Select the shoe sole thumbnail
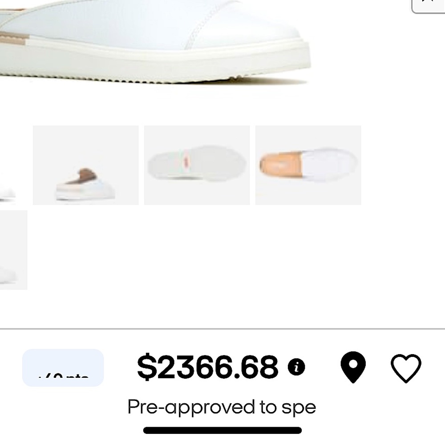Screen dimensions: 445x445 [x=197, y=165]
